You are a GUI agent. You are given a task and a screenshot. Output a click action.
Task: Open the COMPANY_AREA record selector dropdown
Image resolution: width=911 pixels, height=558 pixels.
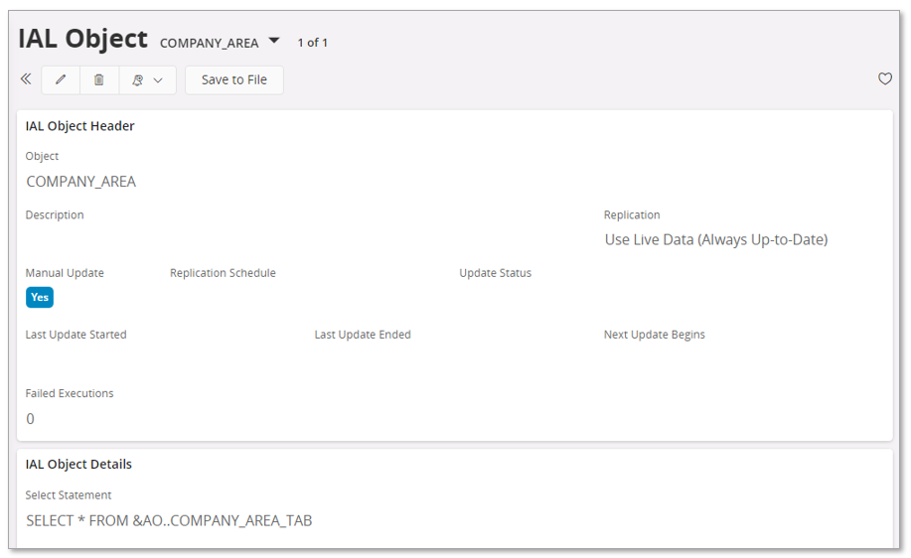(274, 42)
